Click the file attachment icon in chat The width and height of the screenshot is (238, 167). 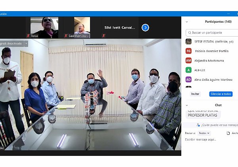coord(228,133)
